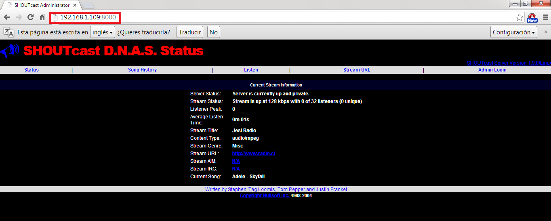Click the 'Written by Stephen 'Tag Loomis' credits line
Screen dimensions: 551x221
tap(276, 189)
